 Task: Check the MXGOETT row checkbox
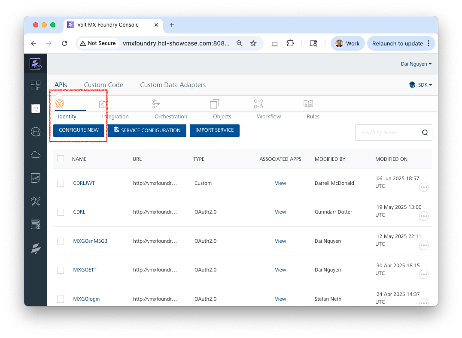[61, 270]
